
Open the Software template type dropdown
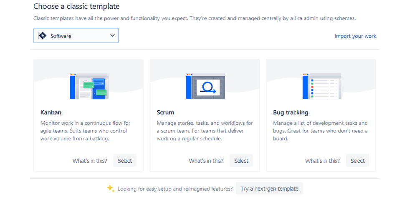[76, 35]
